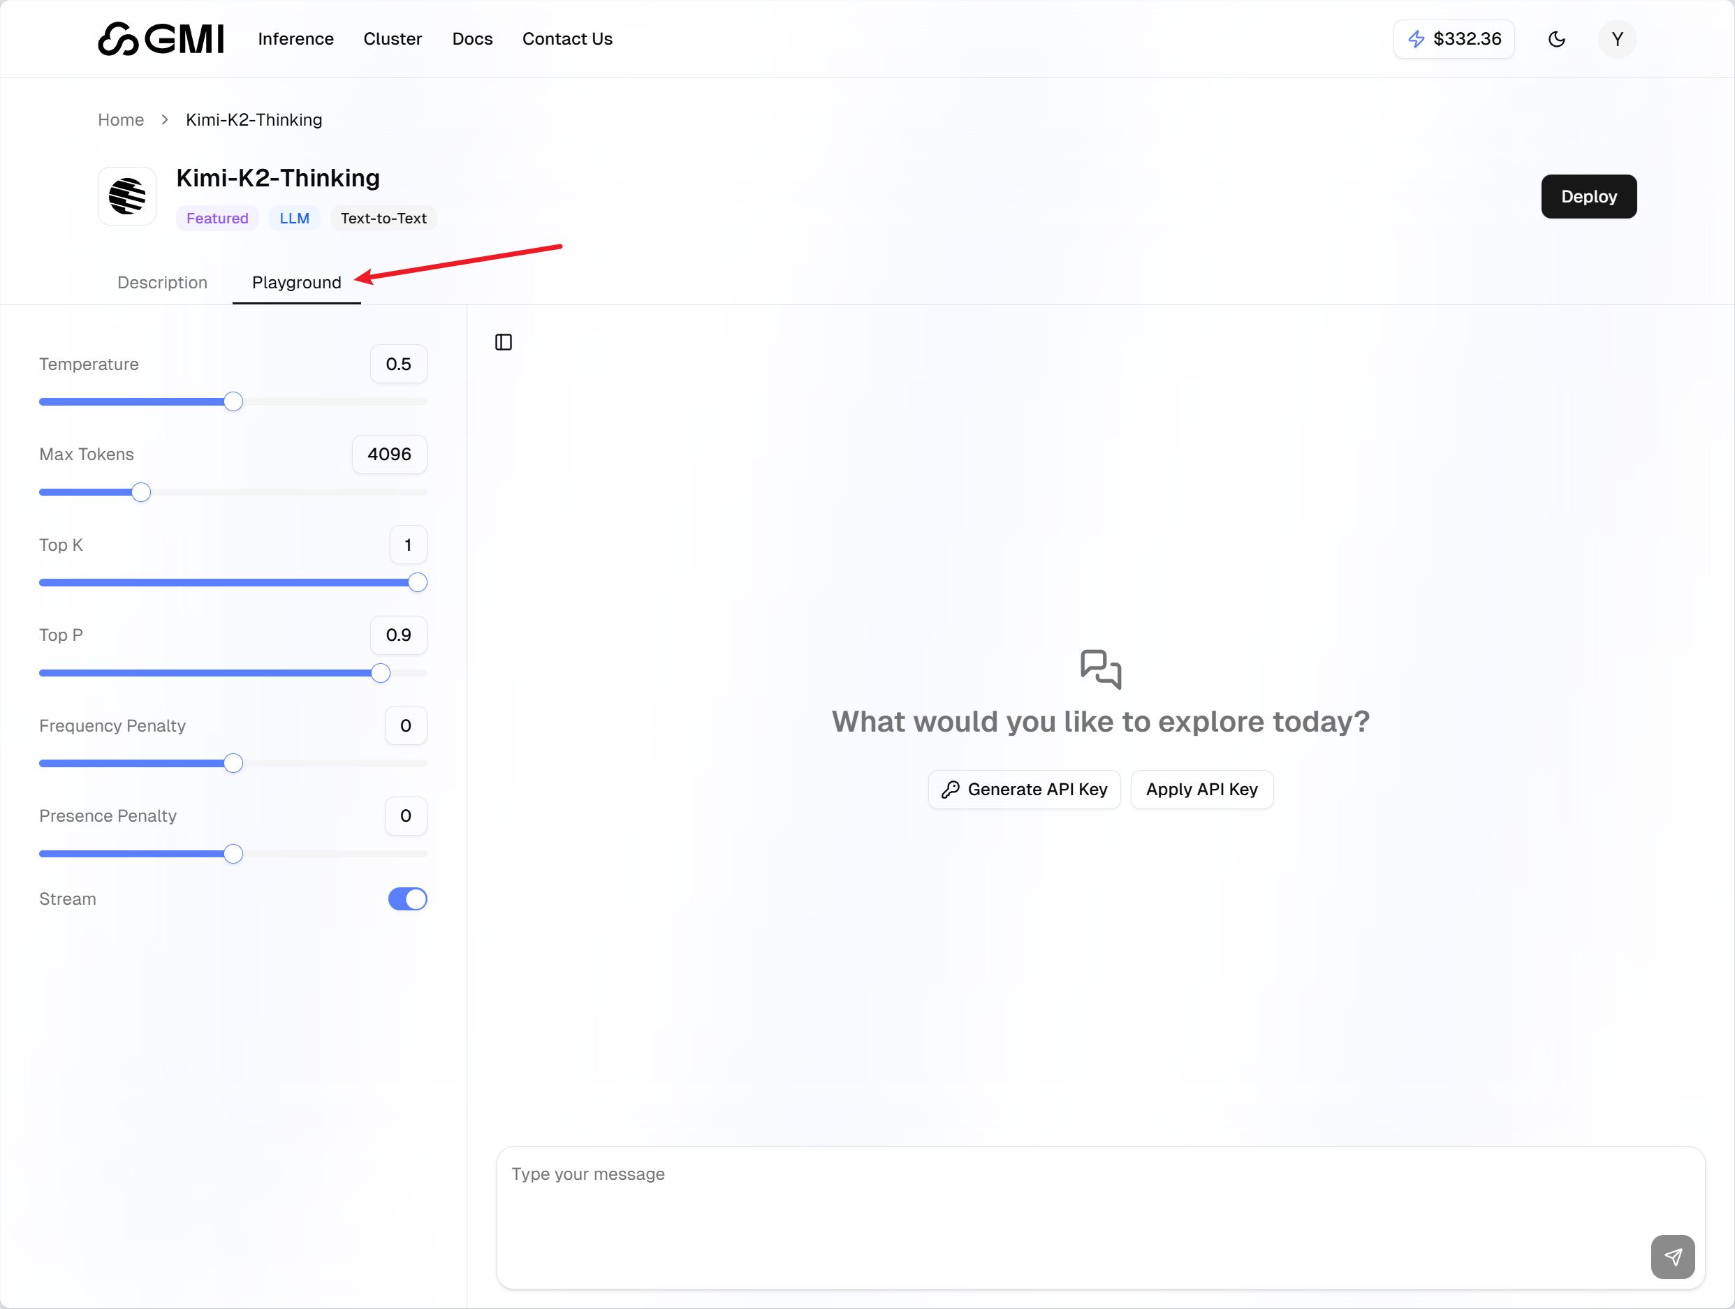Click the Kimi model logo icon

click(127, 196)
